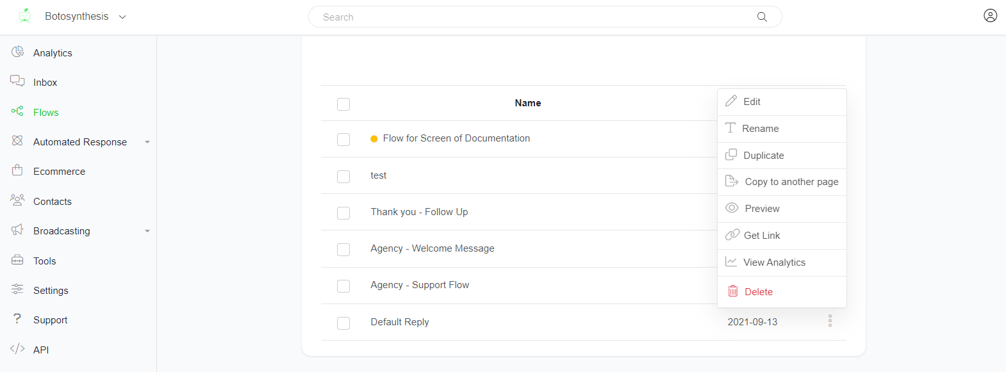Click the Broadcasting megaphone icon
This screenshot has width=1006, height=372.
coord(17,230)
